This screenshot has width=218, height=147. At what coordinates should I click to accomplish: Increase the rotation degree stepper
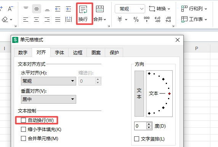(149, 124)
